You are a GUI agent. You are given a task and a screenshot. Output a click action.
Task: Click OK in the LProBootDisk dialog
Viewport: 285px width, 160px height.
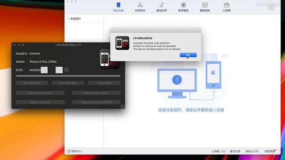click(188, 55)
